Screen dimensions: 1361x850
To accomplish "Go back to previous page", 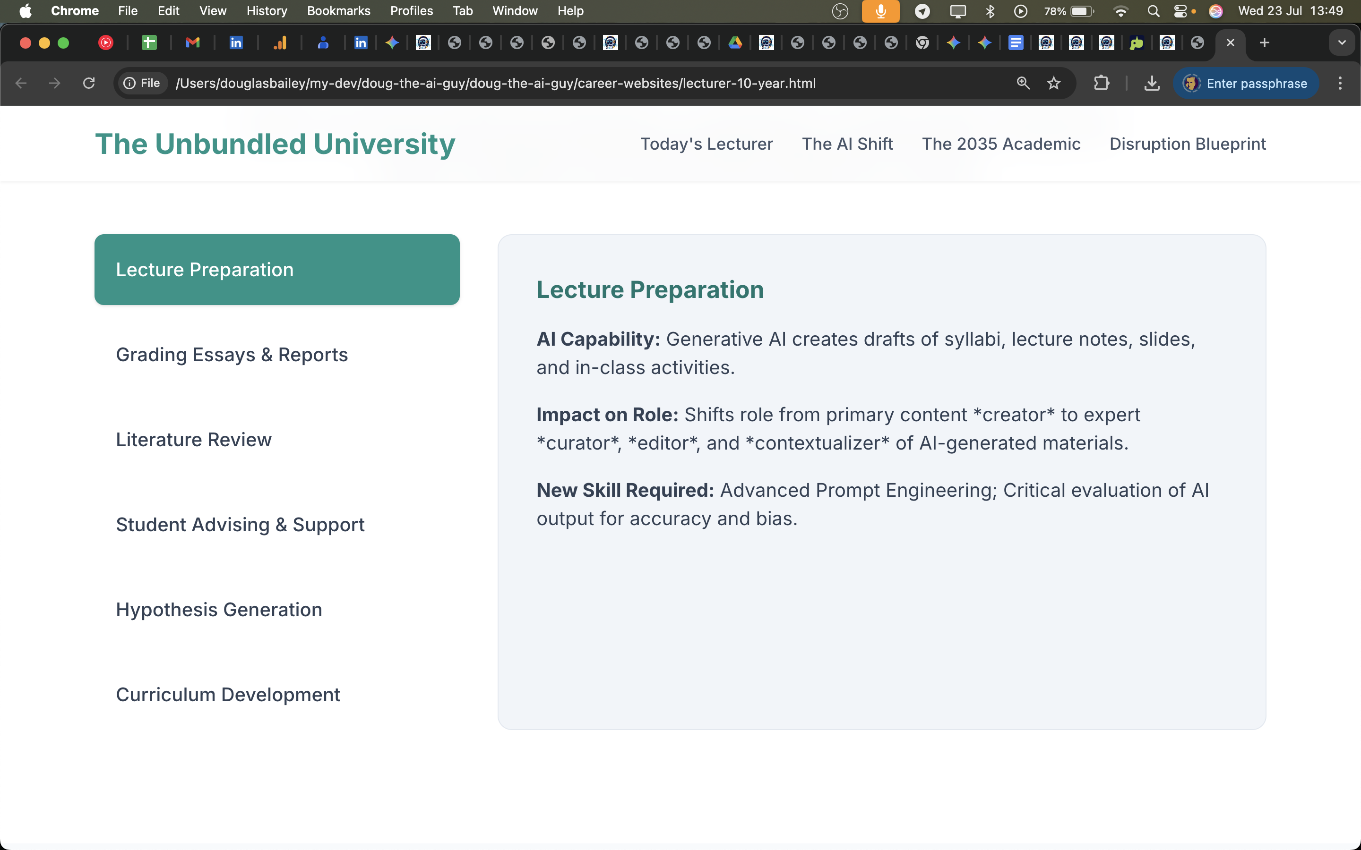I will pyautogui.click(x=21, y=83).
